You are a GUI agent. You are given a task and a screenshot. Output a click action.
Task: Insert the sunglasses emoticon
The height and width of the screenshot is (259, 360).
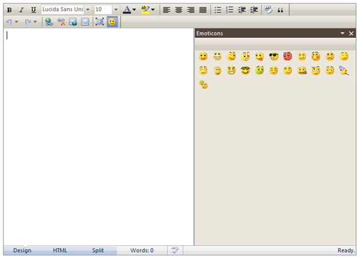pyautogui.click(x=273, y=56)
